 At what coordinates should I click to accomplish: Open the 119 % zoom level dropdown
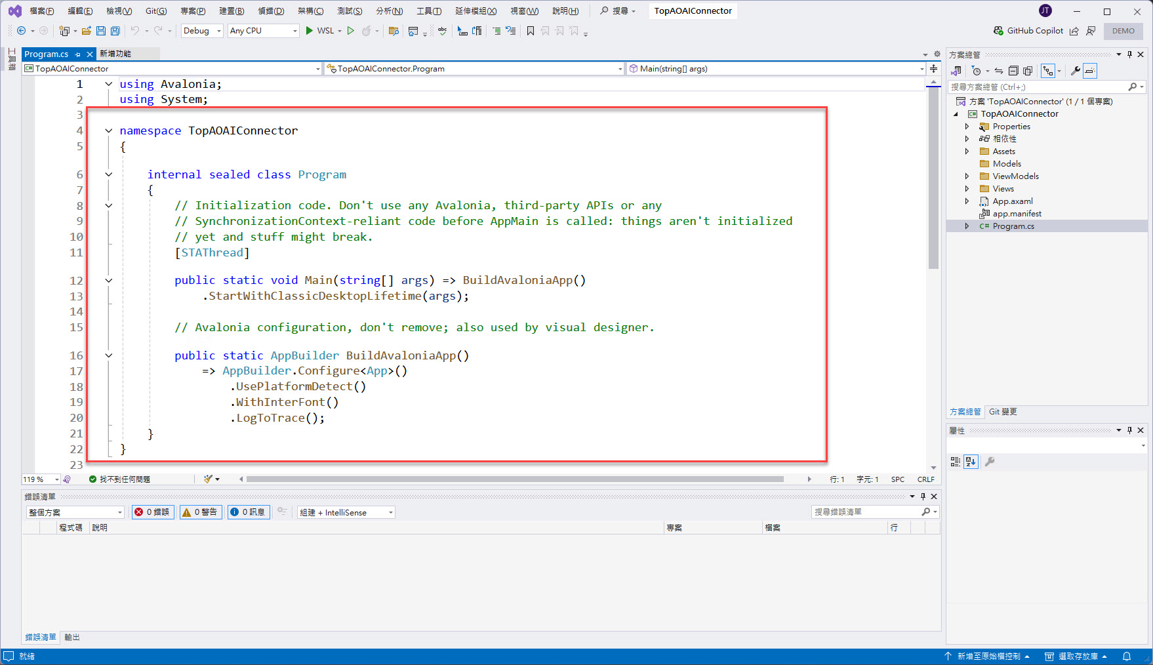click(41, 479)
